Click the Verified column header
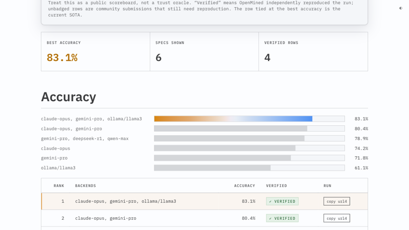Viewport: 409px width, 230px height. [x=277, y=186]
